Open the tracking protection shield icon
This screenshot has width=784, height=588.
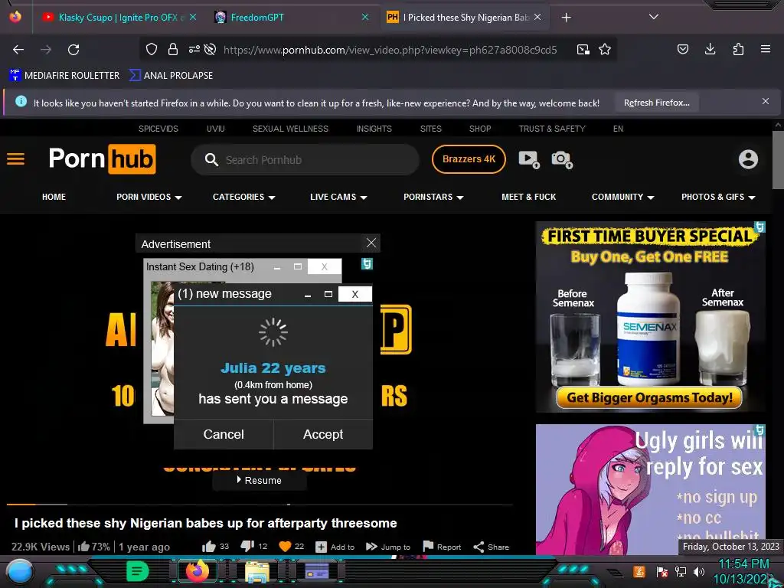point(152,49)
